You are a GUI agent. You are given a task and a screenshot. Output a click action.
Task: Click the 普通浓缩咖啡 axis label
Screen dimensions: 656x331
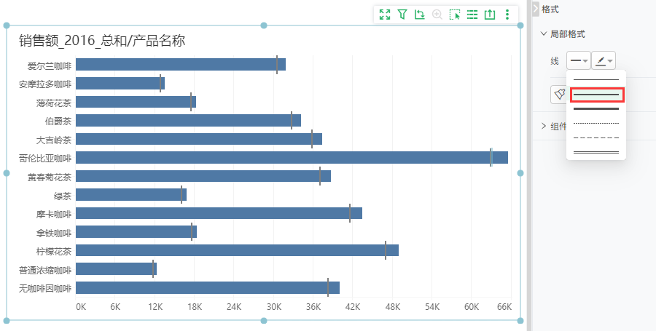tap(45, 270)
